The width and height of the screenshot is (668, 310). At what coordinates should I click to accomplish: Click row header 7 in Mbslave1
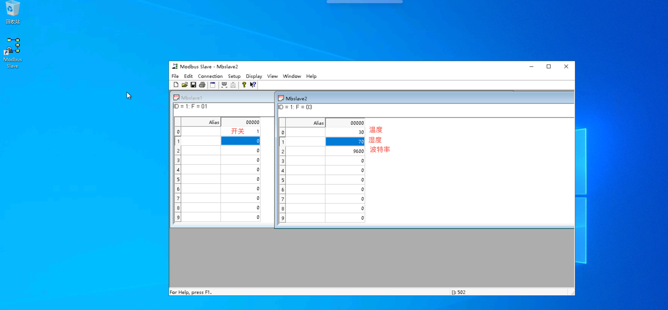point(178,198)
